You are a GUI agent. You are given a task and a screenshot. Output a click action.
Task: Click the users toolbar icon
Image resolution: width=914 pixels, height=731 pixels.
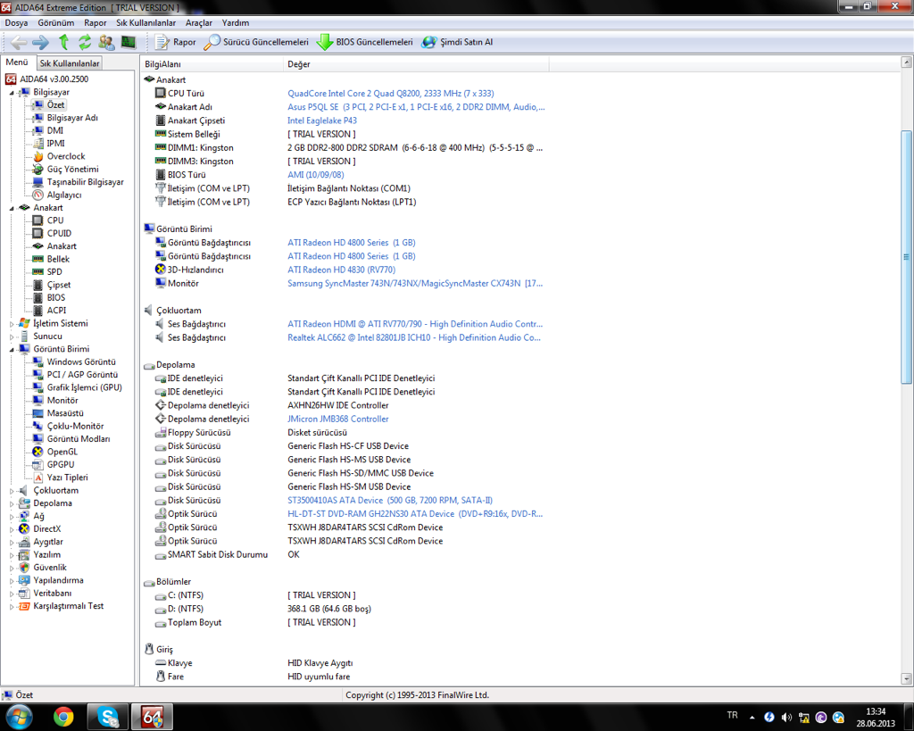[x=106, y=42]
